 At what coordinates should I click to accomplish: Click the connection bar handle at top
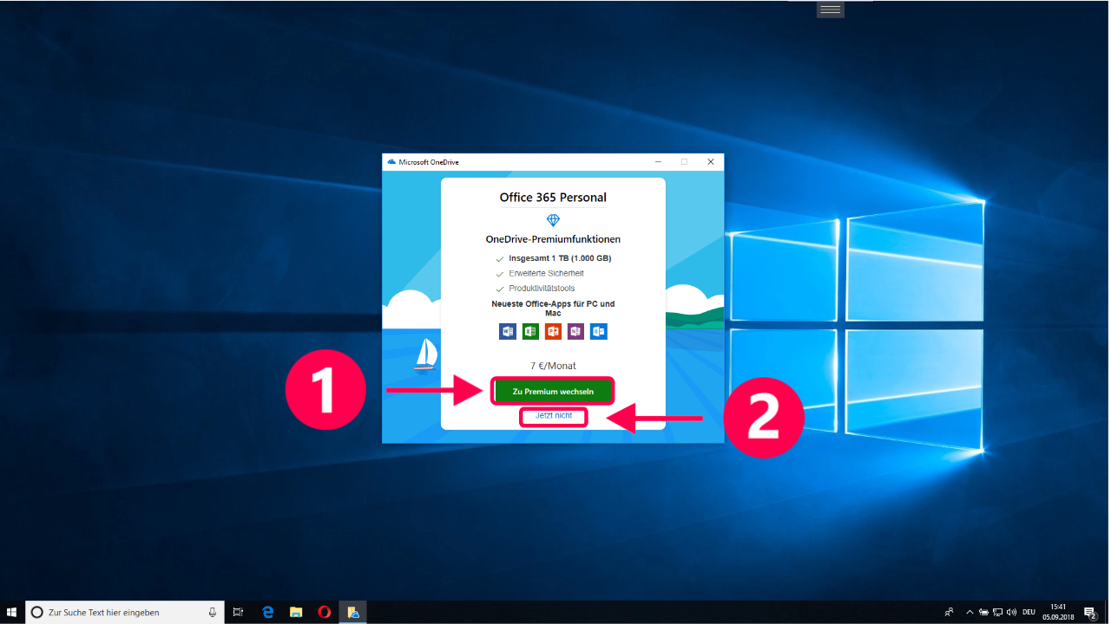[831, 9]
